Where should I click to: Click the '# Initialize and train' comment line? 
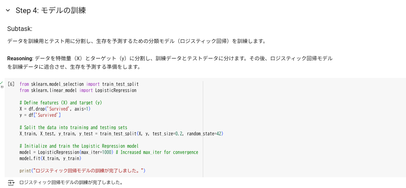pyautogui.click(x=79, y=146)
